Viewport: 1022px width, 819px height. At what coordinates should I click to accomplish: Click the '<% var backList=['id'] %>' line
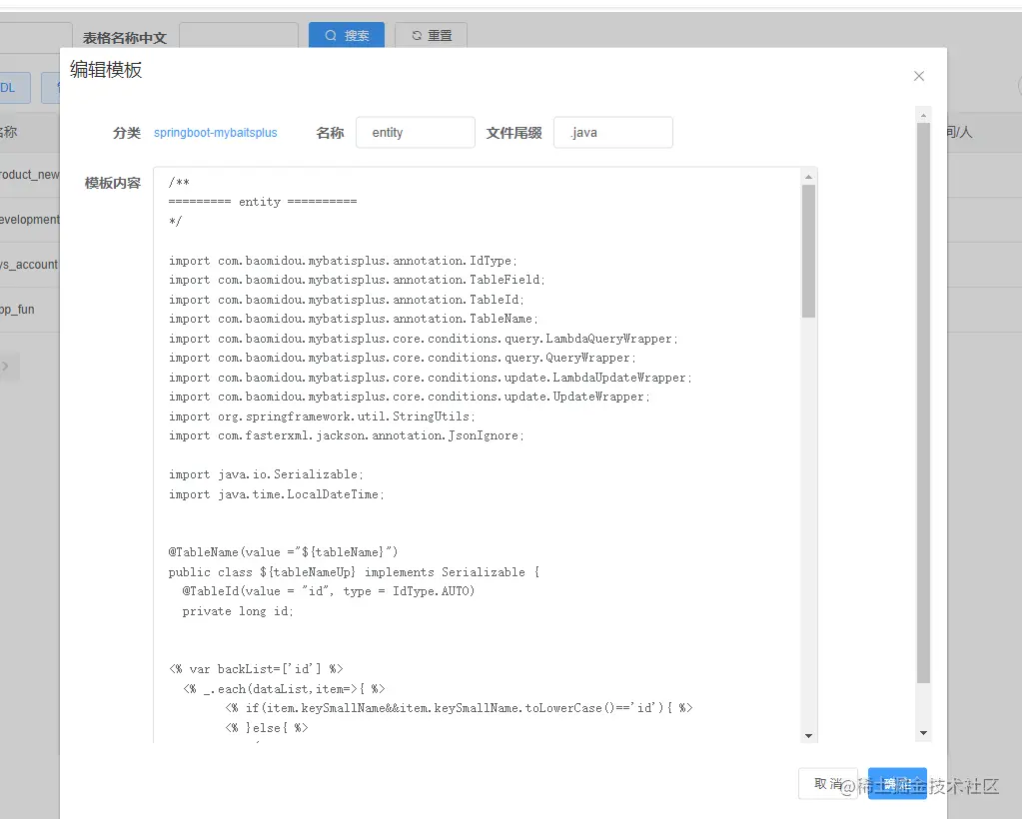click(x=256, y=669)
